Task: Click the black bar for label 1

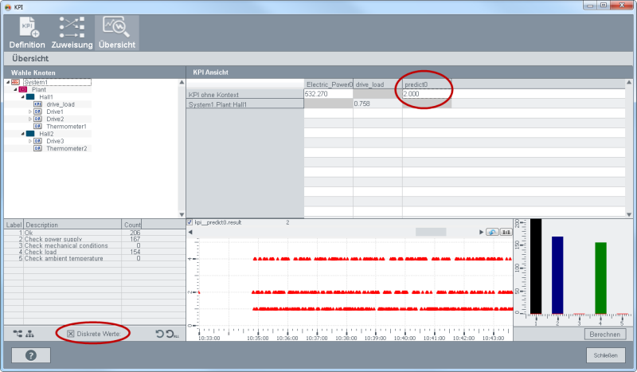Action: [536, 267]
